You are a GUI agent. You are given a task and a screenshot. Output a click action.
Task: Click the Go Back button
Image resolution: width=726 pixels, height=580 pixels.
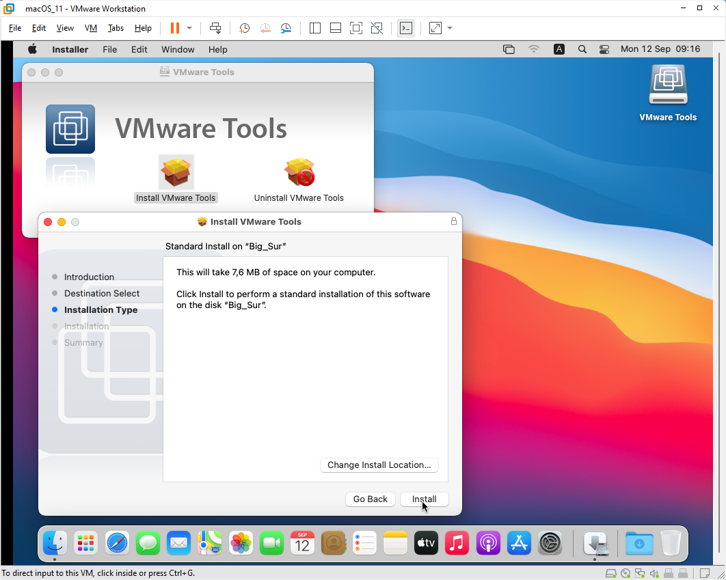tap(371, 499)
